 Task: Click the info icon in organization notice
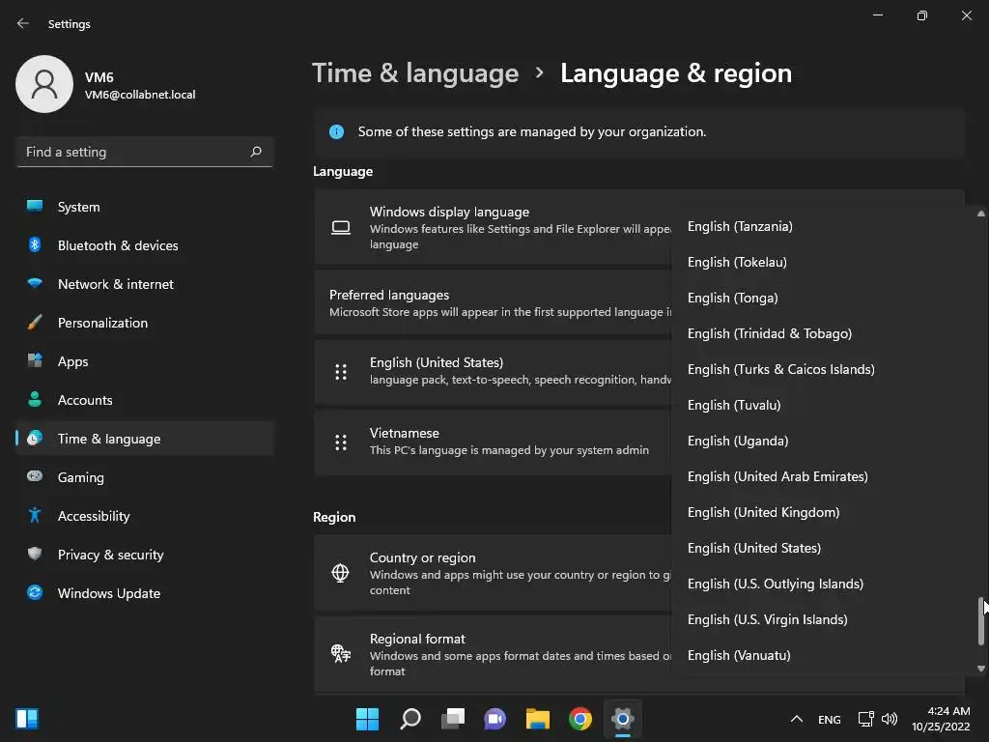336,131
